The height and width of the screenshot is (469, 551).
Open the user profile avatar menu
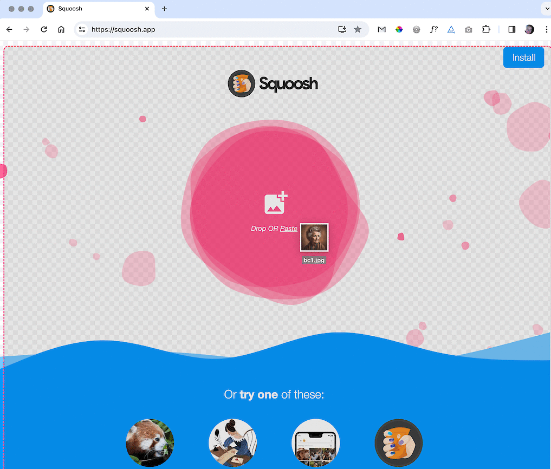tap(529, 29)
